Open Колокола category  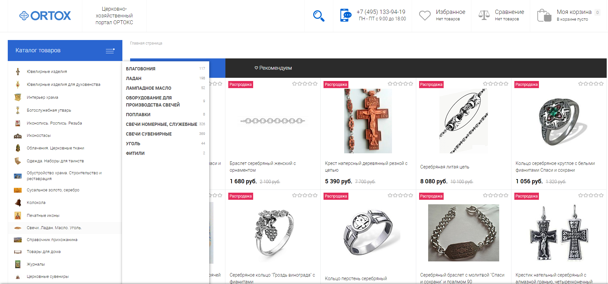(36, 203)
